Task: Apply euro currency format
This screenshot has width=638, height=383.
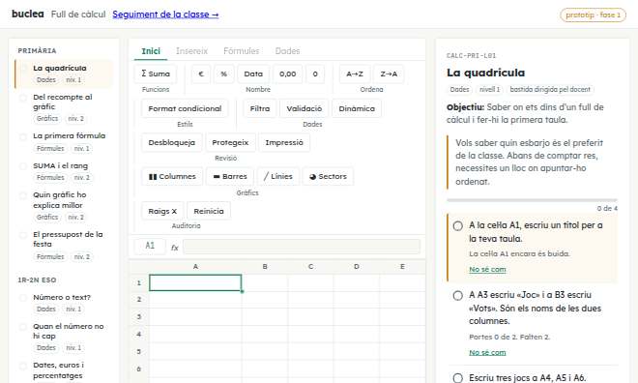Action: tap(201, 74)
